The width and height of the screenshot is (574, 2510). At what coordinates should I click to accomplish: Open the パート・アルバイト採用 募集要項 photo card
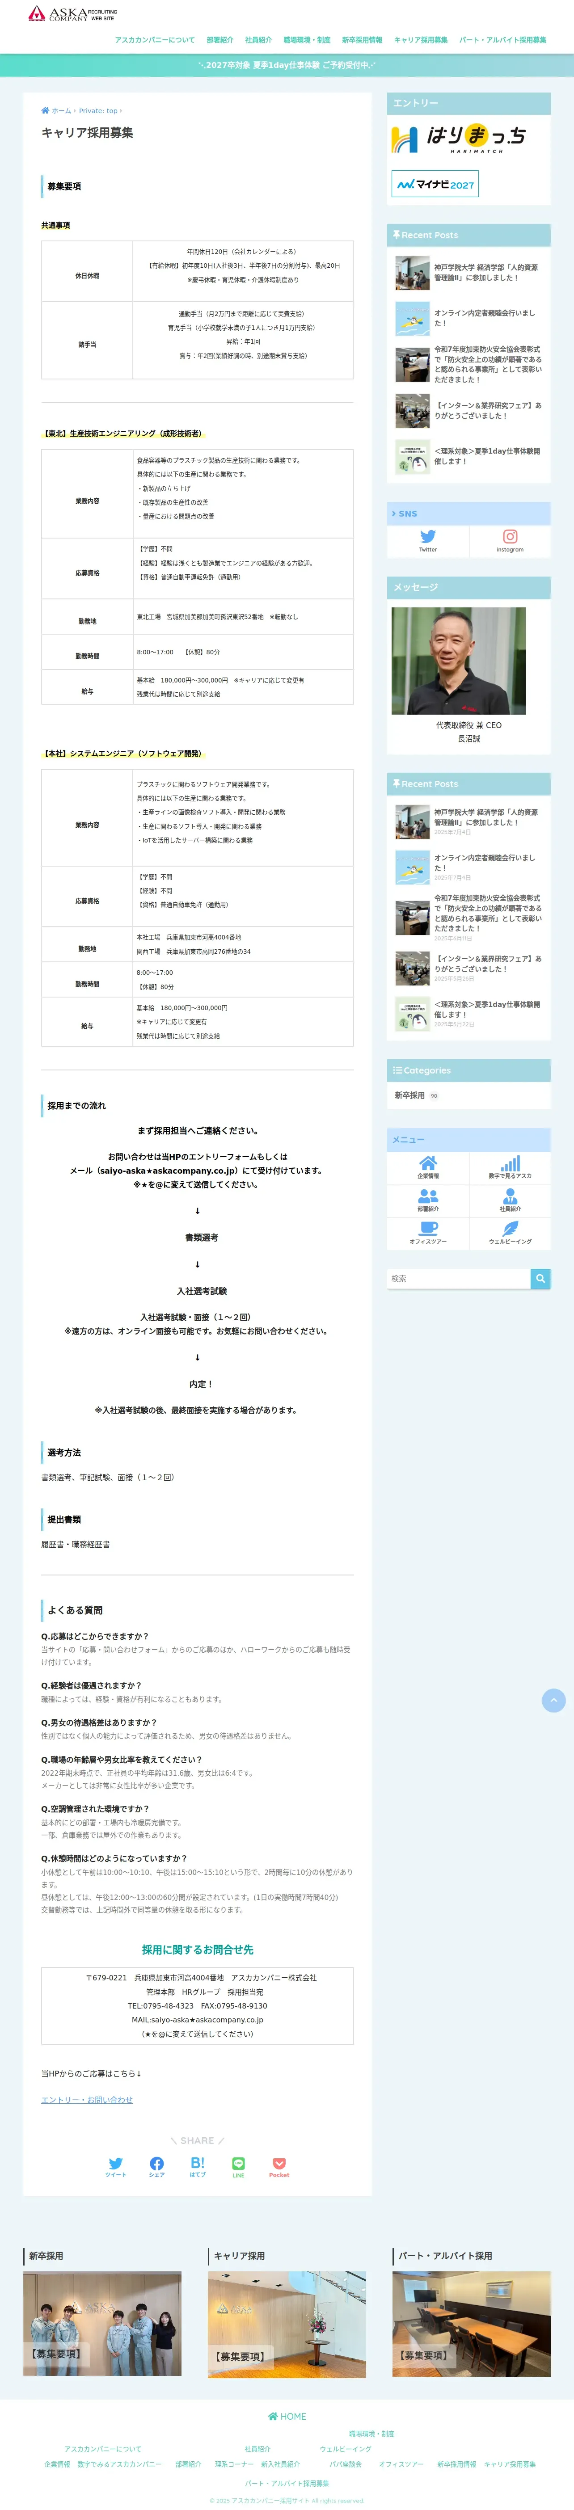[472, 2324]
